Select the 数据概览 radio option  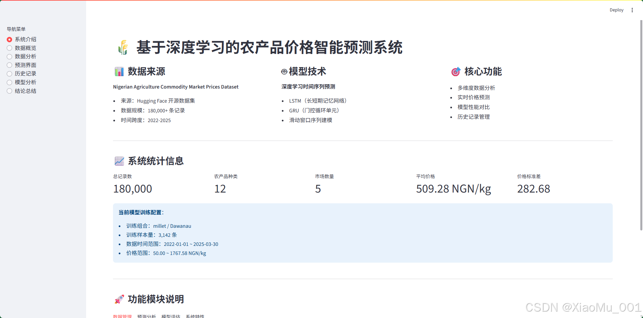22,48
